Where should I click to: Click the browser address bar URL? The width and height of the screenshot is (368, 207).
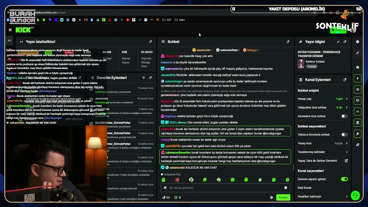point(50,13)
